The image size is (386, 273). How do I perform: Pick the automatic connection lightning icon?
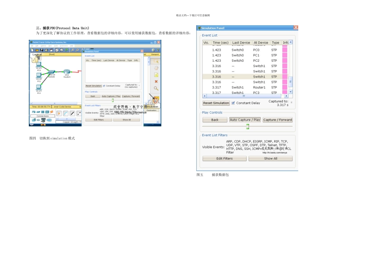[59, 113]
